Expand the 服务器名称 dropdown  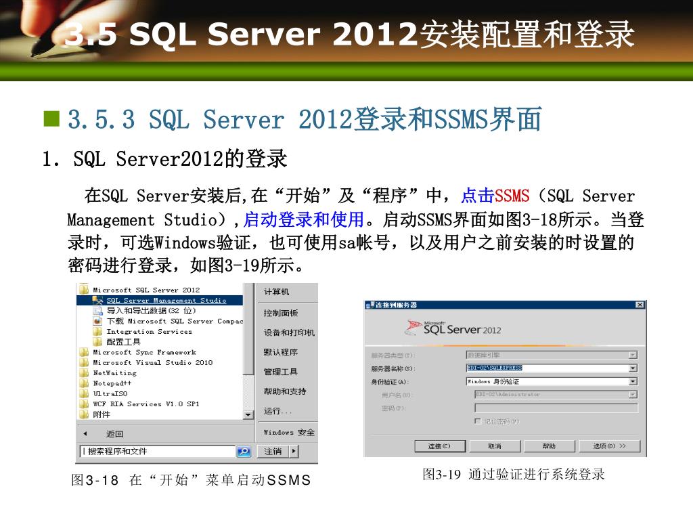[x=633, y=368]
